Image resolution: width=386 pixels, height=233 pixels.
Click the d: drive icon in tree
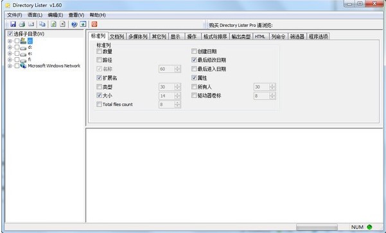[23, 47]
